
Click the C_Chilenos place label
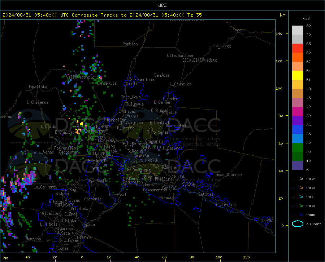[38, 102]
